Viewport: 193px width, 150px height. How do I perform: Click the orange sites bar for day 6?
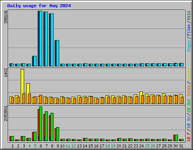(41, 99)
